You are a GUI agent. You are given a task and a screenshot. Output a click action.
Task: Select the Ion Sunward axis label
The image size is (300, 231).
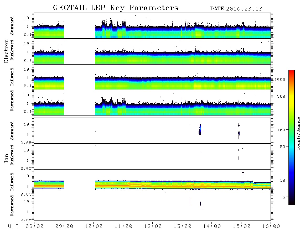point(12,131)
